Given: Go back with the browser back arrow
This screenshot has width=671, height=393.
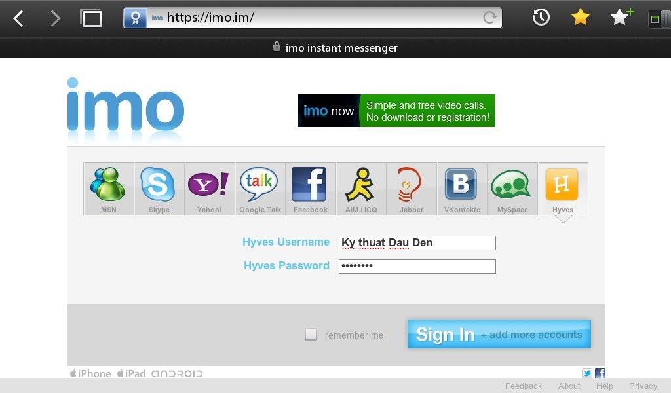Looking at the screenshot, I should 18,18.
